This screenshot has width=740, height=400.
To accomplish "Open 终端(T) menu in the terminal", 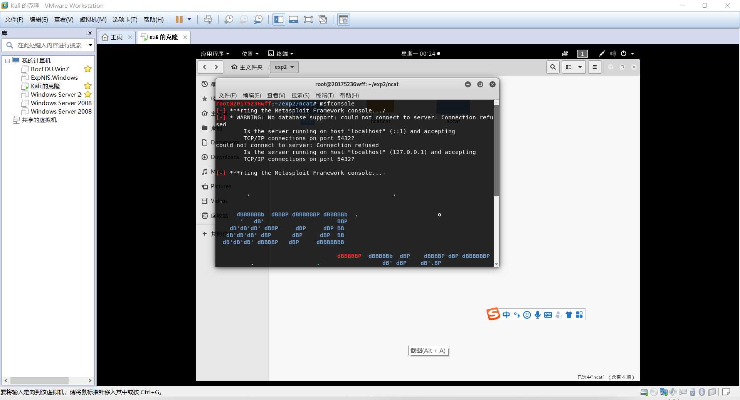I will [x=325, y=95].
